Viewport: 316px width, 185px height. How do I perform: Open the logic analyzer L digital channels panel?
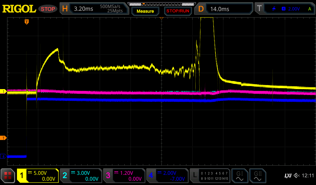[x=210, y=176]
